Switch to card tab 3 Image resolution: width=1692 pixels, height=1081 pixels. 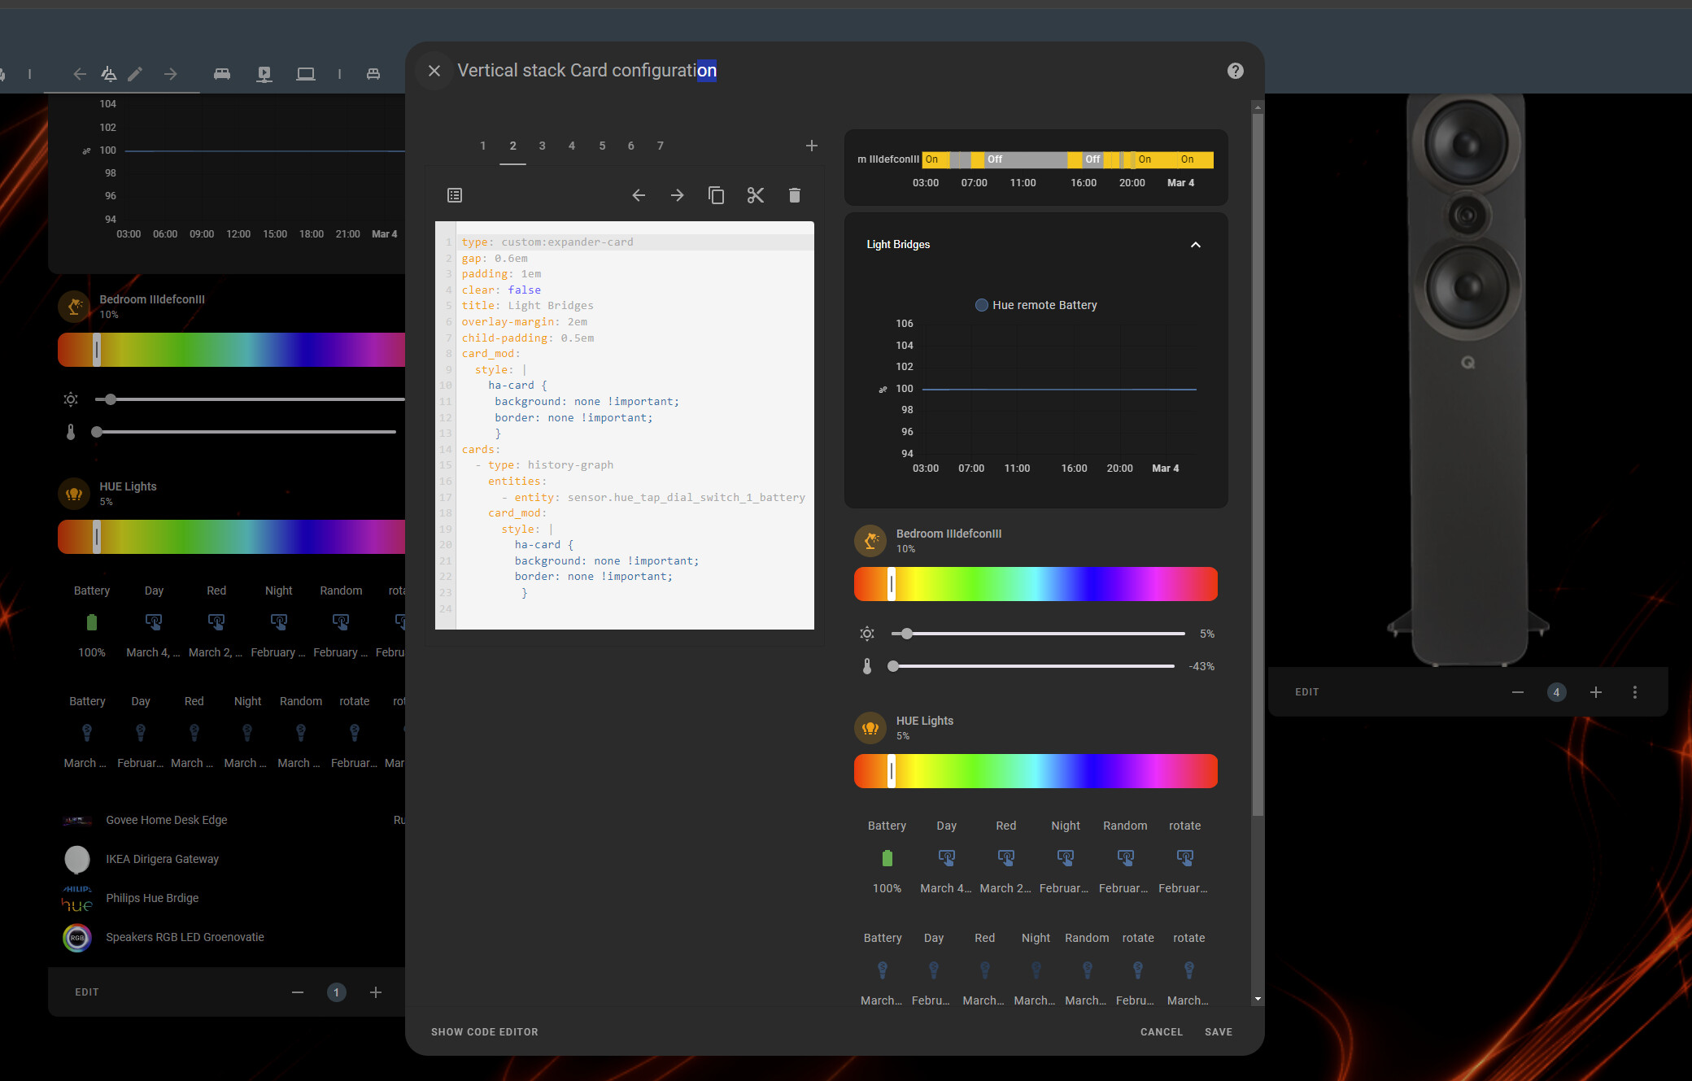[x=542, y=146]
